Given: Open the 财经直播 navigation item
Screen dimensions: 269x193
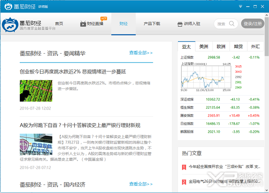Looking at the screenshot, I should tap(95, 24).
